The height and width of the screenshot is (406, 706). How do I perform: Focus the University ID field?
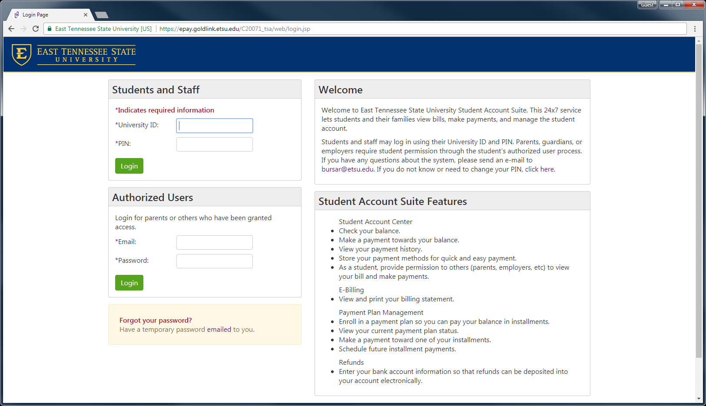click(214, 125)
